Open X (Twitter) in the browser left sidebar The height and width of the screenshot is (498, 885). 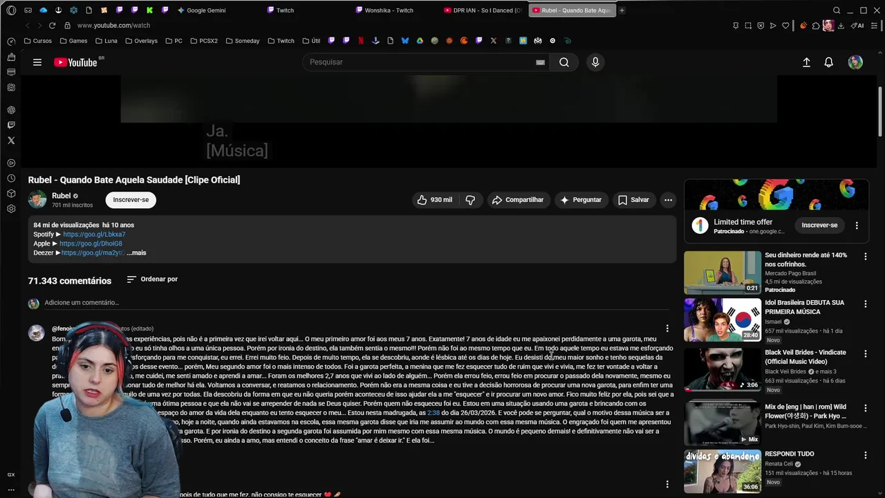pos(11,140)
